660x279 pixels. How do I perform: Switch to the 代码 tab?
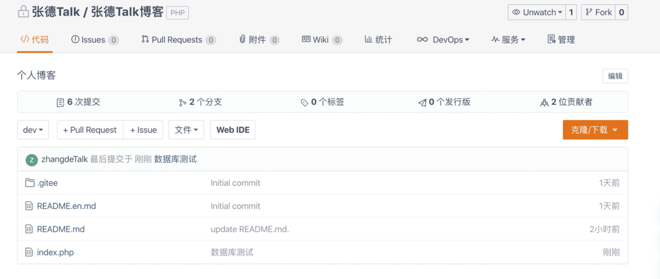(x=35, y=40)
